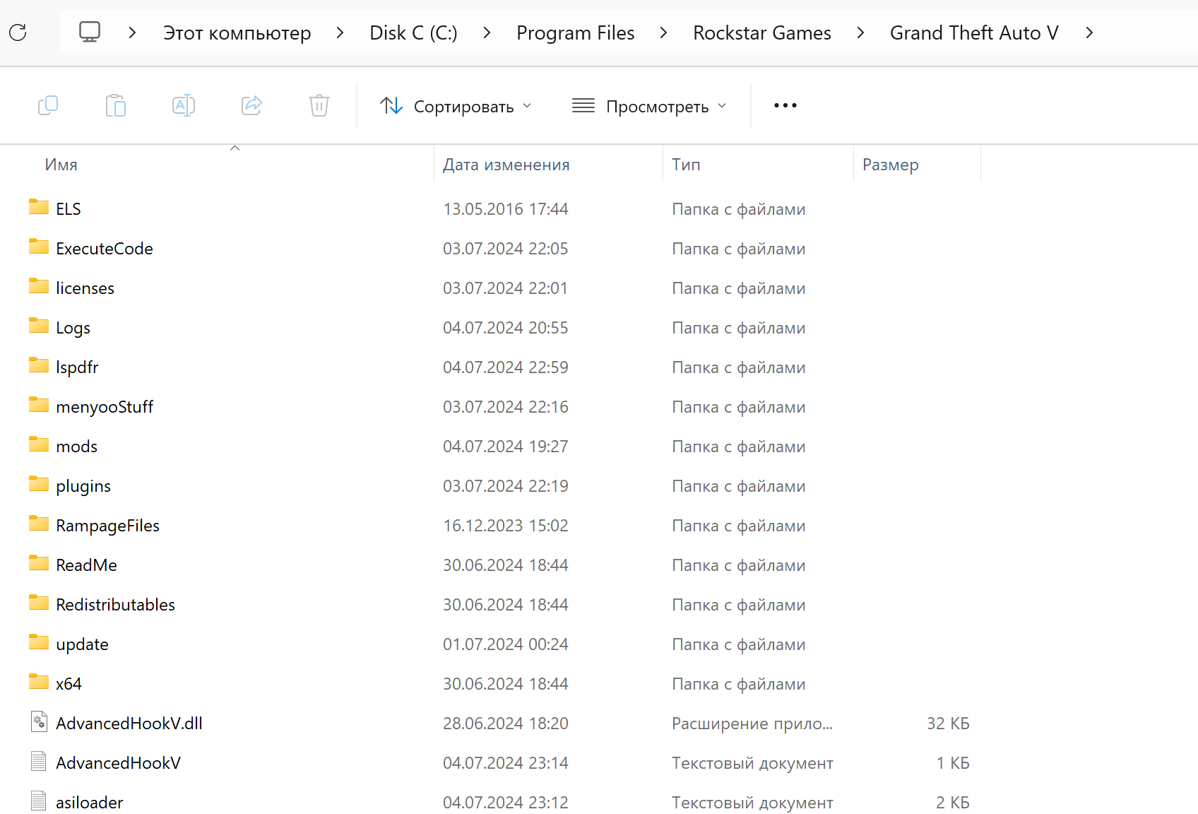Sort by Дата изменения column header
1198x814 pixels.
(506, 165)
